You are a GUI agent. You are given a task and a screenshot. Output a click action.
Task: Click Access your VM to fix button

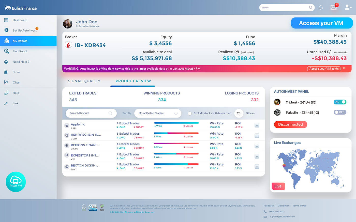click(x=324, y=69)
